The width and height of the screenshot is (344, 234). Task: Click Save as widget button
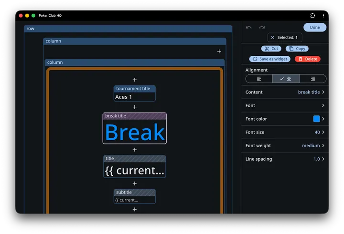(270, 59)
